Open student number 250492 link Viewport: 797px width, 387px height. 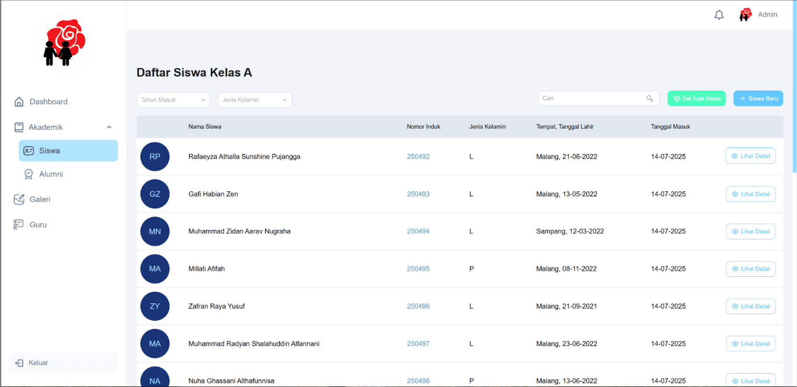point(418,157)
